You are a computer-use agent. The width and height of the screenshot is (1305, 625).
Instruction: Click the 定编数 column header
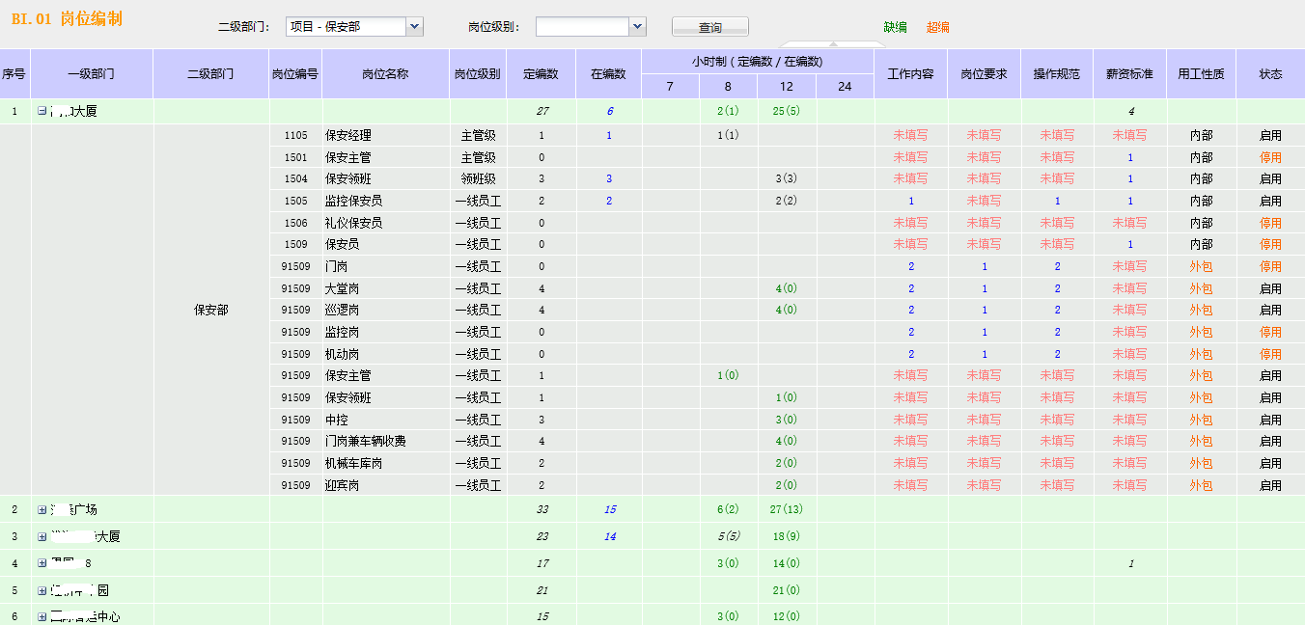(541, 73)
